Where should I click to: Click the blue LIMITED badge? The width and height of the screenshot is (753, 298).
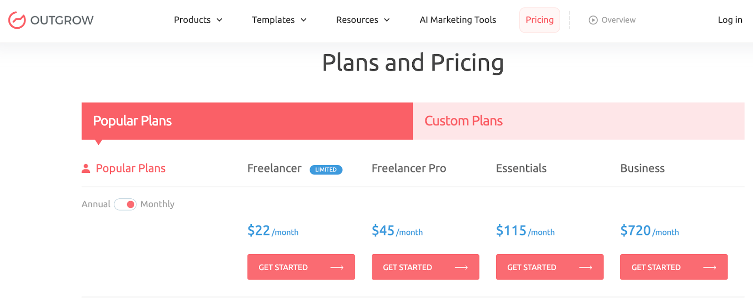pos(326,170)
